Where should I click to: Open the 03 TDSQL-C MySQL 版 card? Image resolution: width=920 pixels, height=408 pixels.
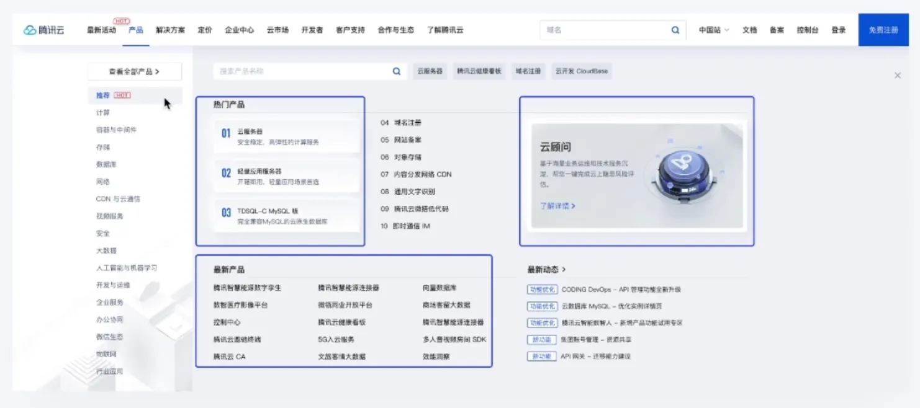(x=287, y=216)
